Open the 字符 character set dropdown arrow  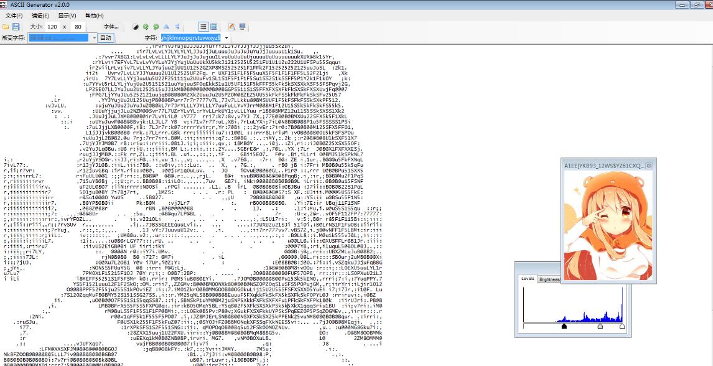(x=225, y=38)
